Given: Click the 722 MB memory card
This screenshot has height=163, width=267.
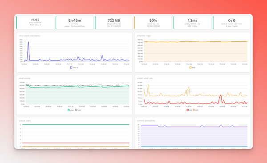Looking at the screenshot, I should [x=114, y=23].
